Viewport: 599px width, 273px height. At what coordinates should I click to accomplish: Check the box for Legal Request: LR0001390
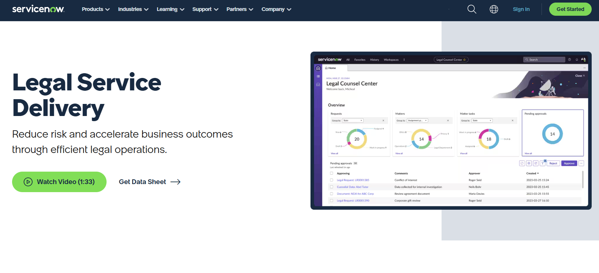pyautogui.click(x=332, y=201)
